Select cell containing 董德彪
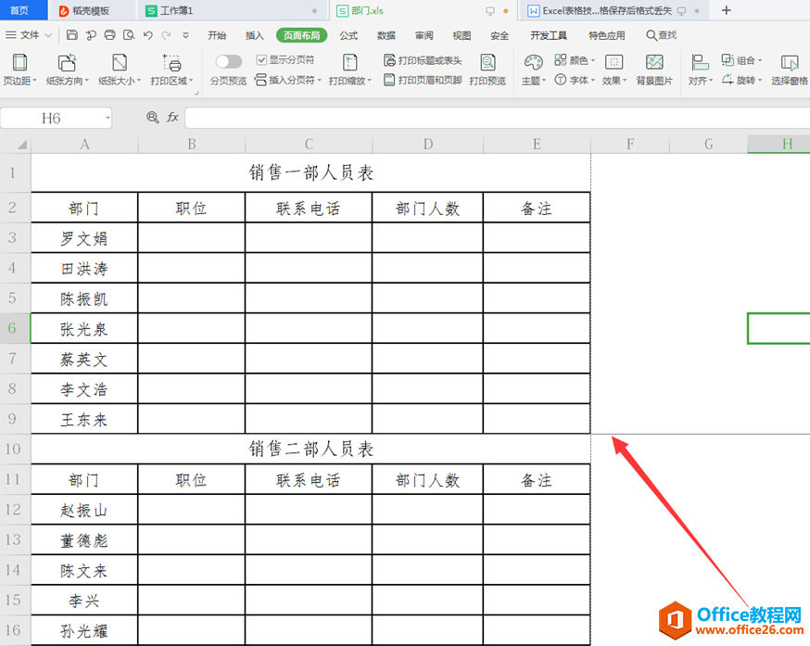This screenshot has height=646, width=810. point(84,540)
